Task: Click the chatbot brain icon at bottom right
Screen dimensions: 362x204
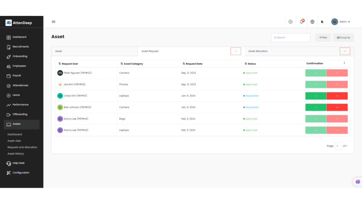Action: coord(357,182)
